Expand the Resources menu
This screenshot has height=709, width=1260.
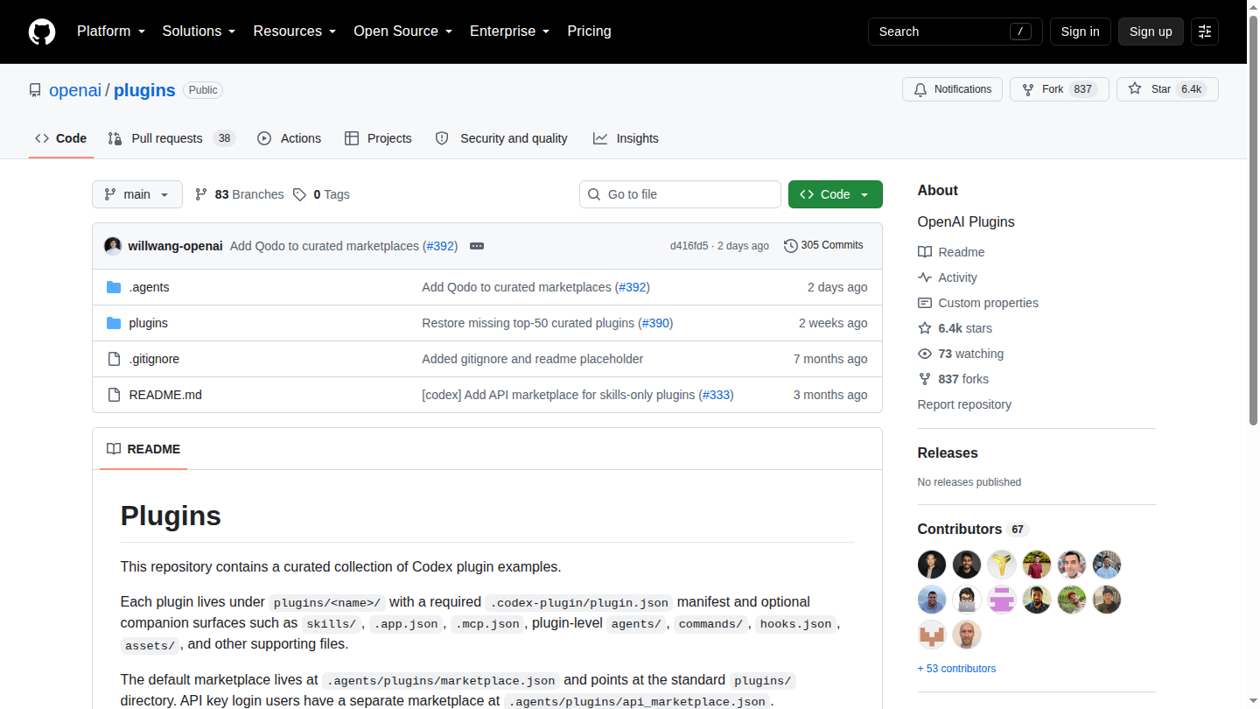pyautogui.click(x=295, y=32)
